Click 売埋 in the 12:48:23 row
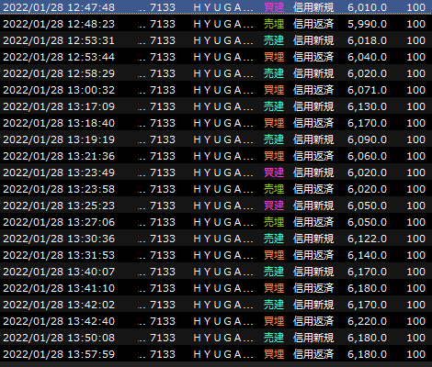This screenshot has width=432, height=367. pyautogui.click(x=274, y=24)
